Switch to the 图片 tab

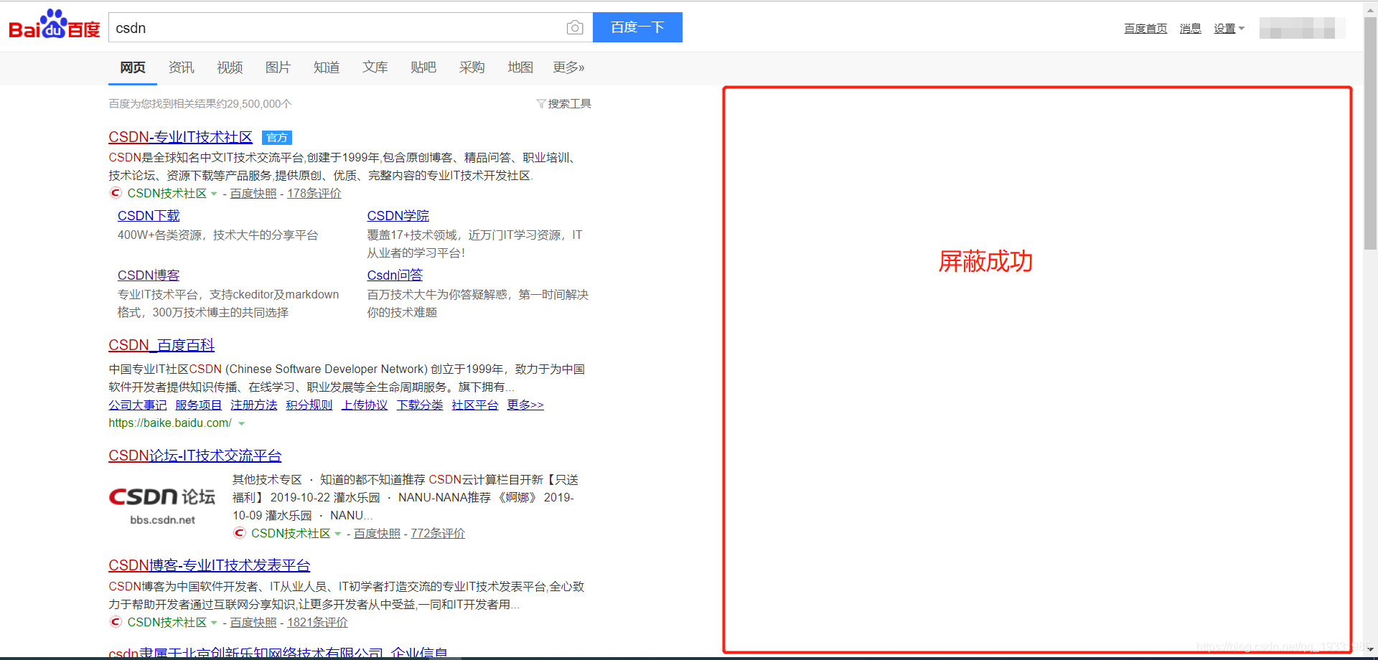coord(278,67)
